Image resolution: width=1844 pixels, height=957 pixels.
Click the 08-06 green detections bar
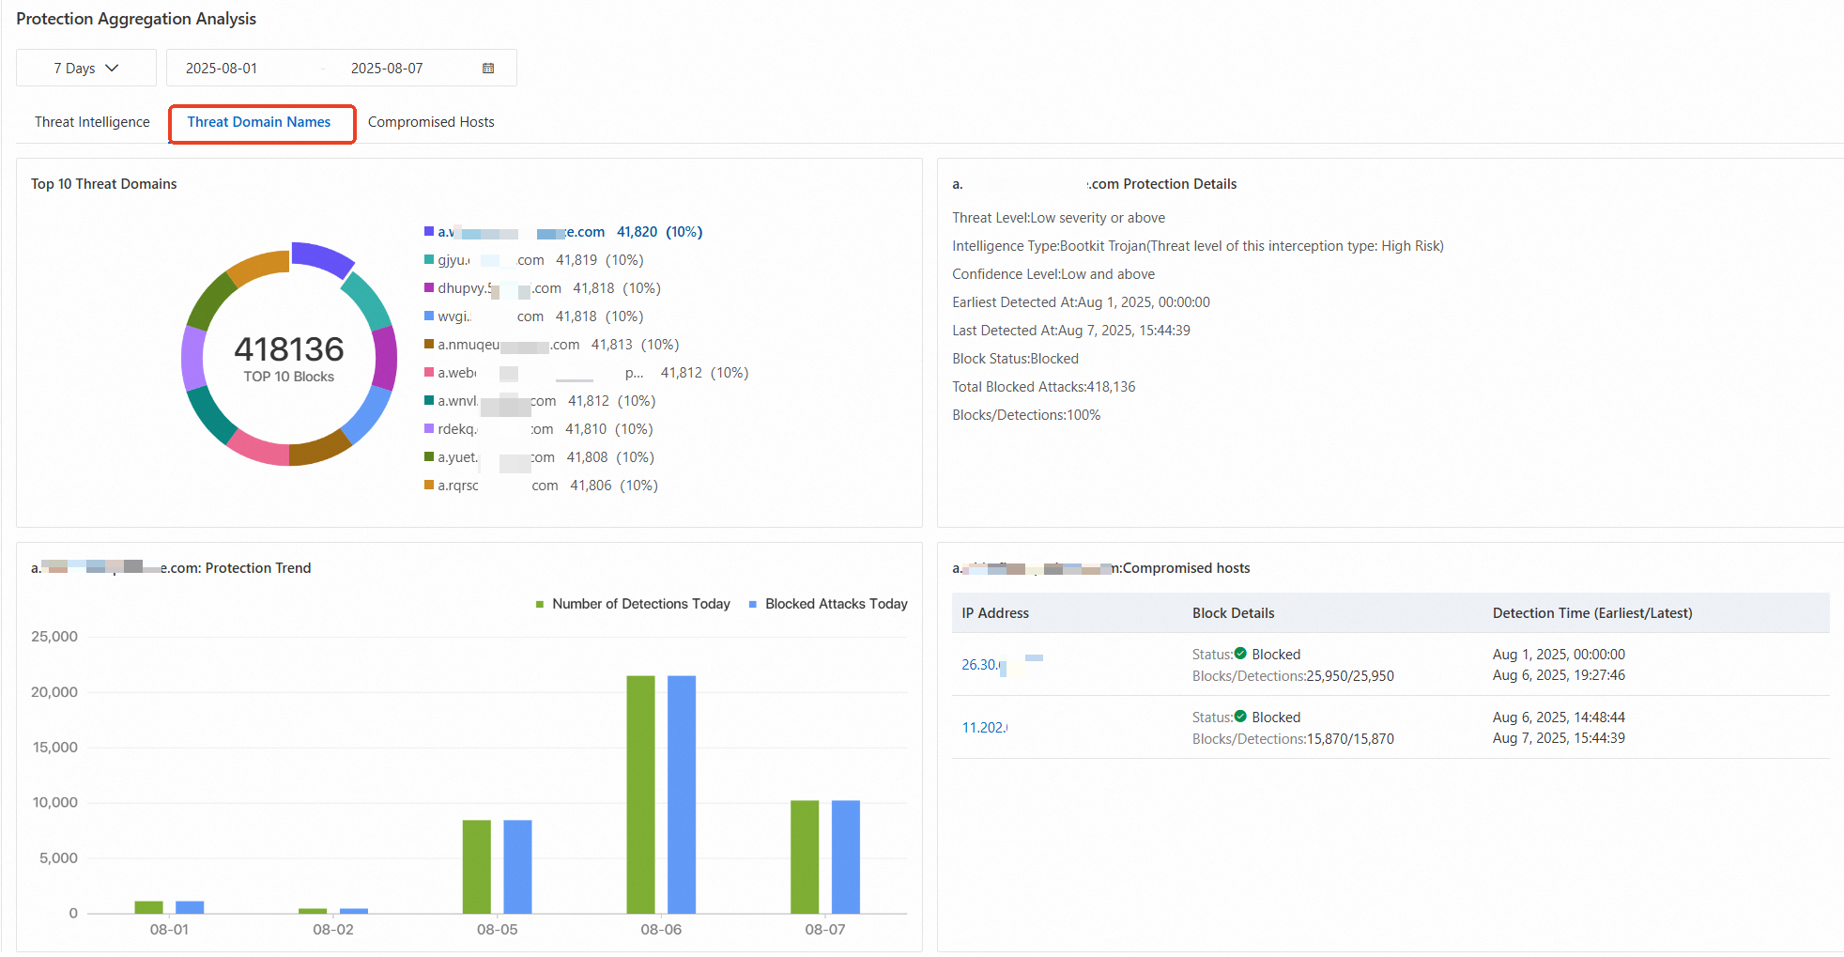tap(641, 795)
